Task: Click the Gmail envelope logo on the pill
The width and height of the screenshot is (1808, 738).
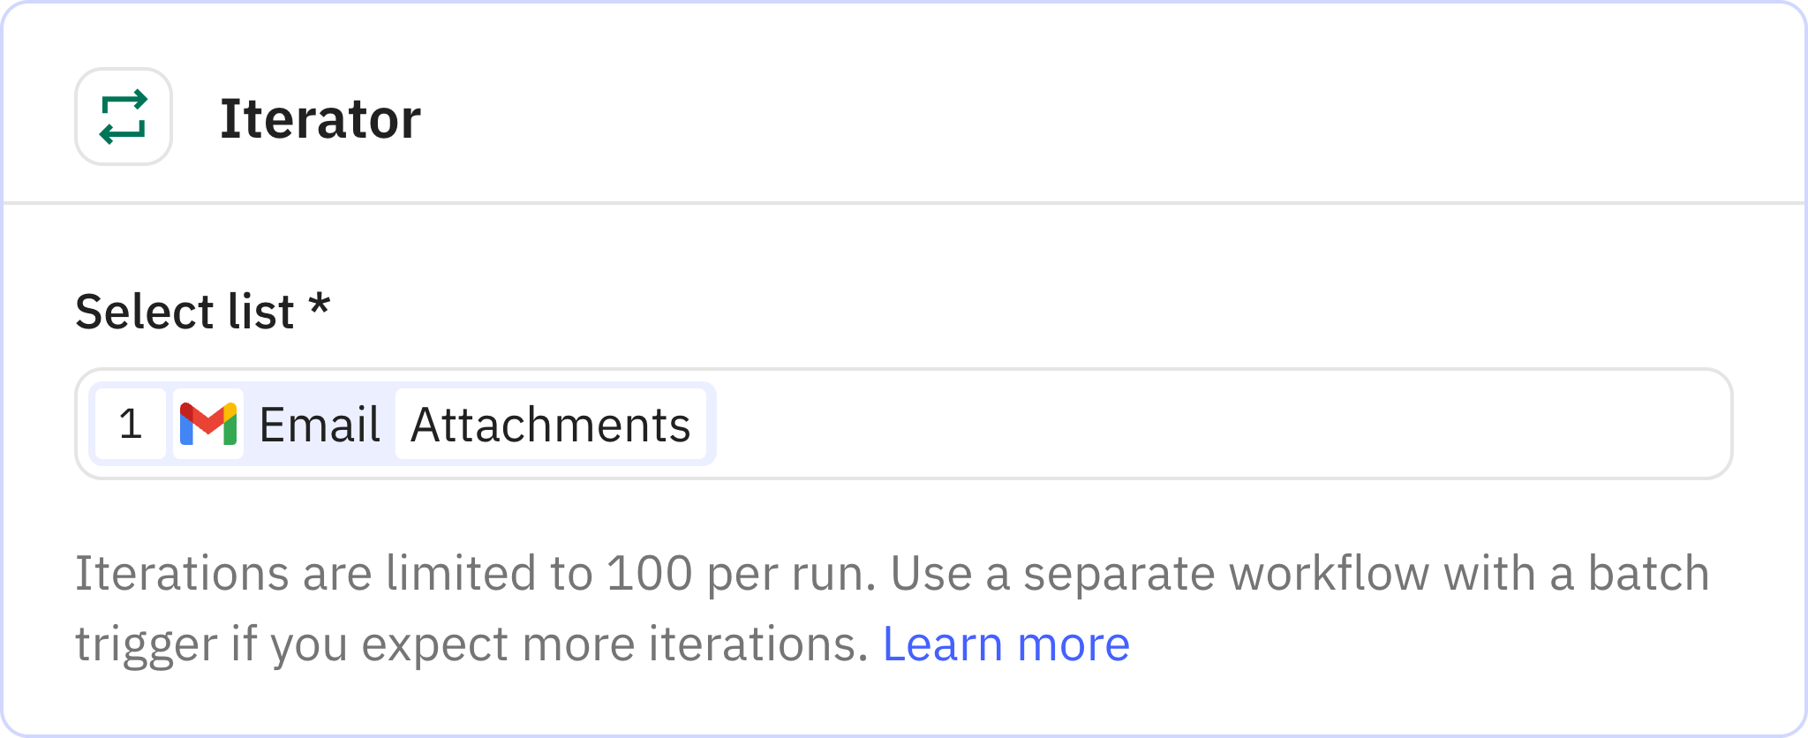Action: pos(209,425)
